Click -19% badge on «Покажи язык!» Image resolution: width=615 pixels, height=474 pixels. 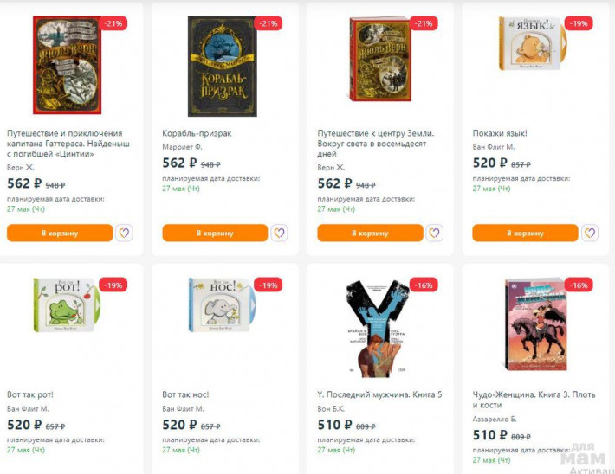[x=578, y=23]
